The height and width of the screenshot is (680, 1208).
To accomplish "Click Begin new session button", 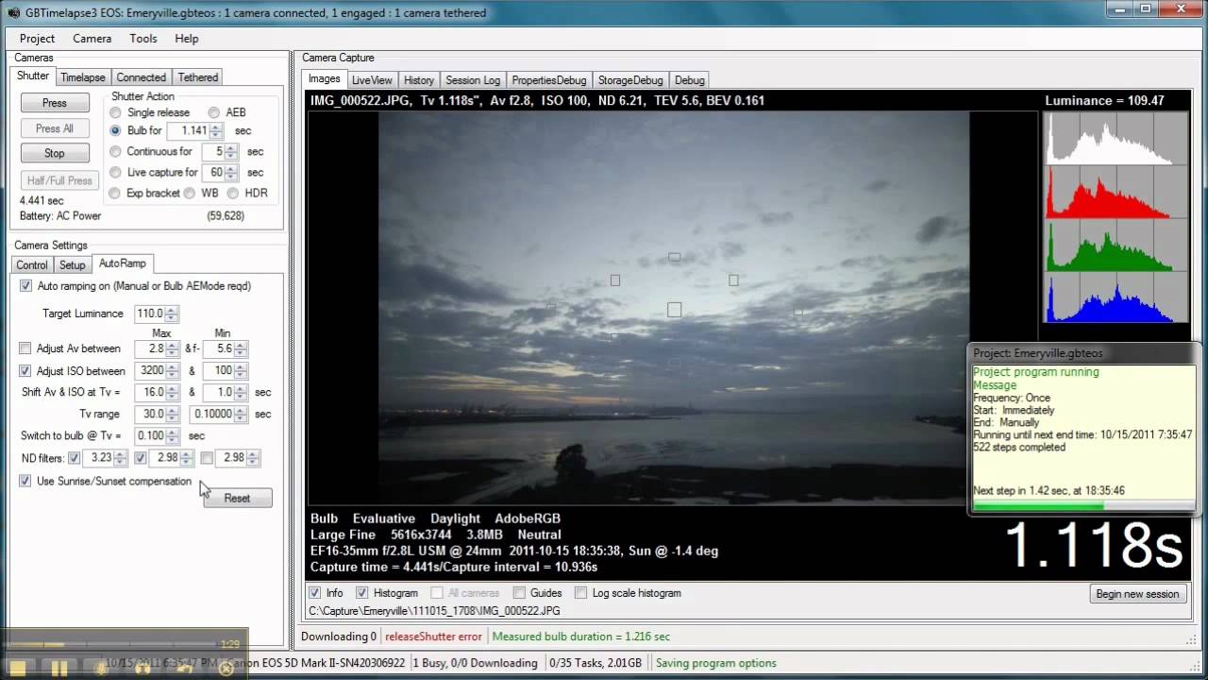I will [1137, 594].
